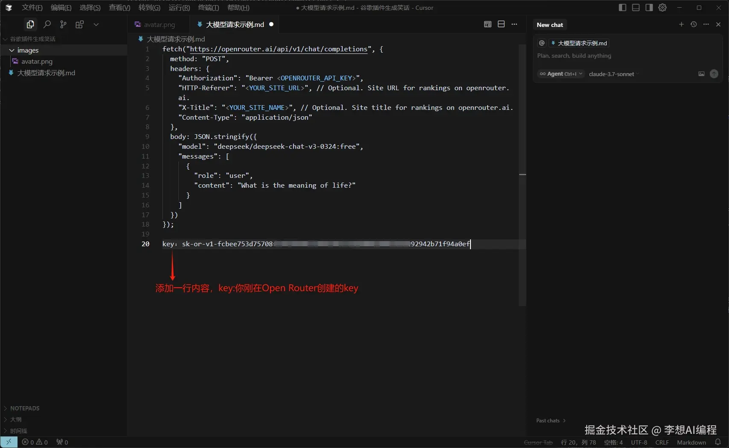This screenshot has height=448, width=729.
Task: Expand the additional views chevron beside Extensions
Action: pyautogui.click(x=96, y=24)
